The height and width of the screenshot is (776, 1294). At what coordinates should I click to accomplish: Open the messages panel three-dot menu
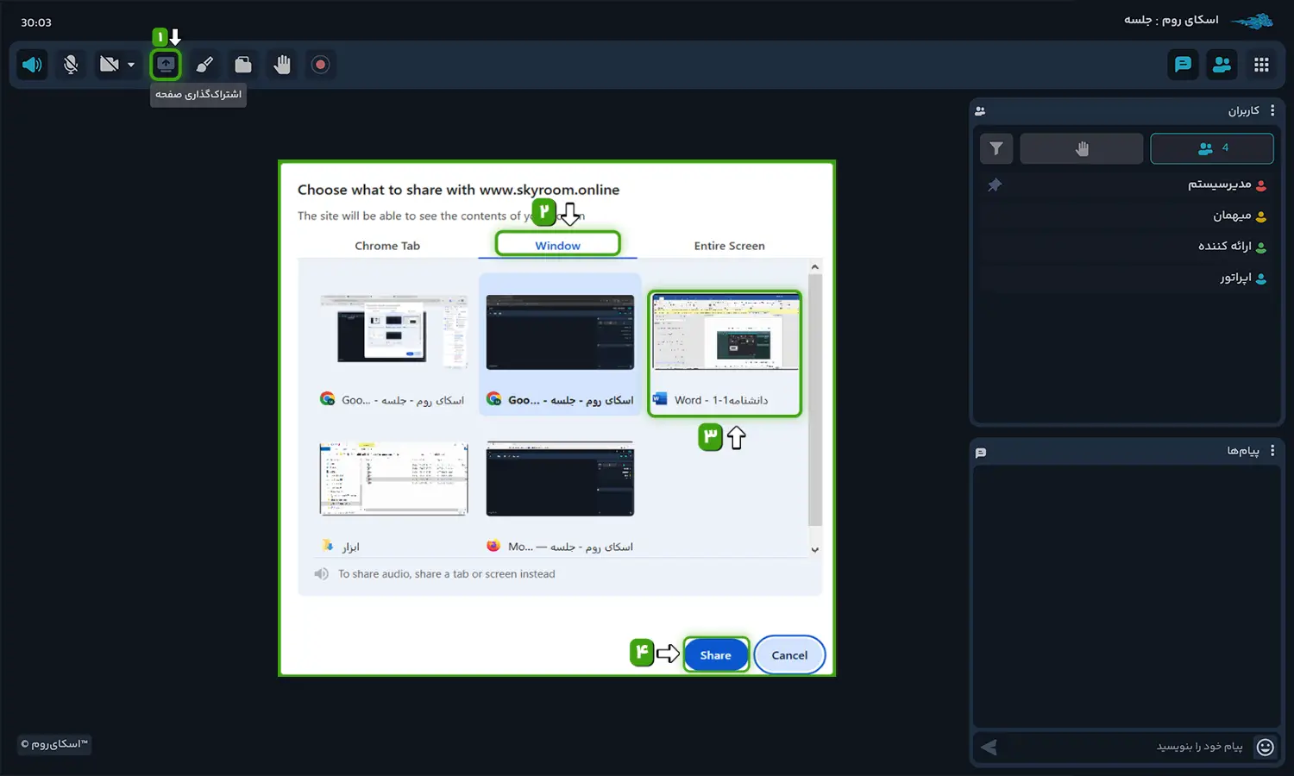(x=1272, y=451)
